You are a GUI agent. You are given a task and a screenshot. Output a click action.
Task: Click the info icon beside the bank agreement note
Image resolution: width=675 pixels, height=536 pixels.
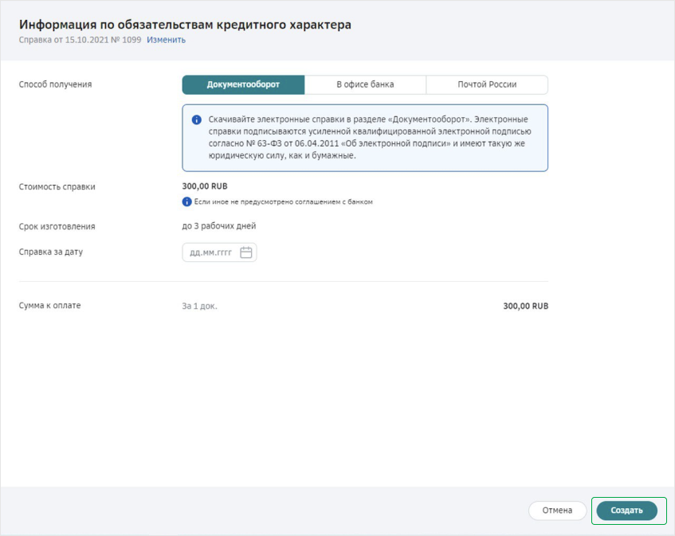point(187,201)
